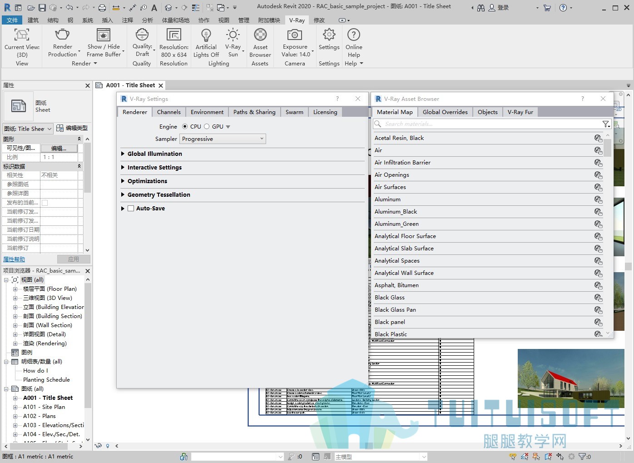Switch to the Objects tab
Screen dimensions: 634x463
click(x=488, y=112)
